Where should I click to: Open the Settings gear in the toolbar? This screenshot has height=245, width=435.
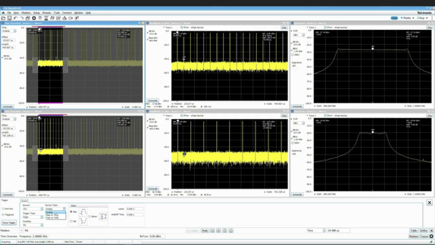[34, 18]
